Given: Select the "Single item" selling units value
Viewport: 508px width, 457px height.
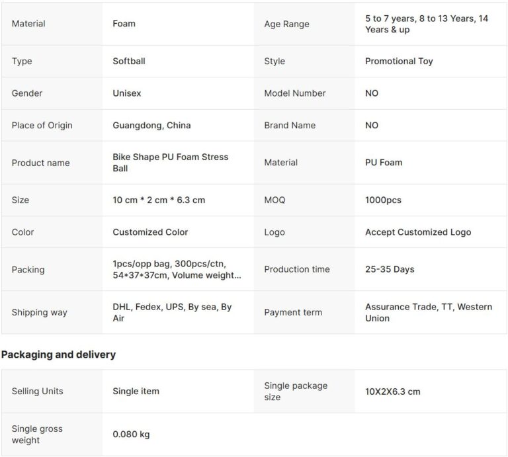Looking at the screenshot, I should click(x=136, y=391).
